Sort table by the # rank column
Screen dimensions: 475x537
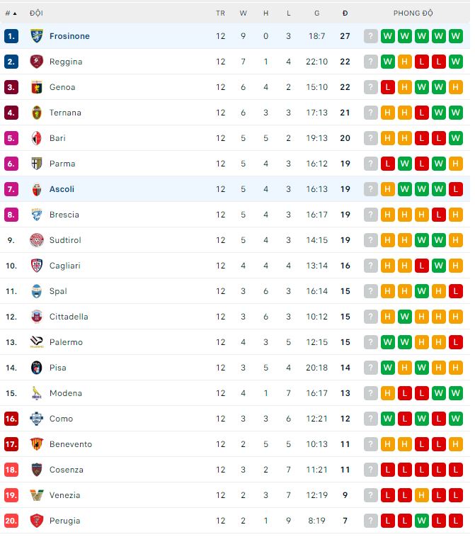pyautogui.click(x=11, y=13)
